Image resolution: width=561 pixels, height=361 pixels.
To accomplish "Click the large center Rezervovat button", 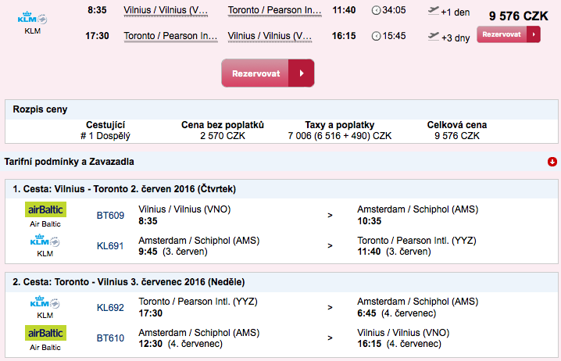I will [268, 73].
